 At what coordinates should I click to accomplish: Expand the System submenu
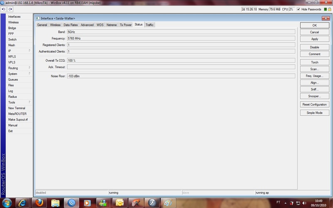tap(19, 74)
